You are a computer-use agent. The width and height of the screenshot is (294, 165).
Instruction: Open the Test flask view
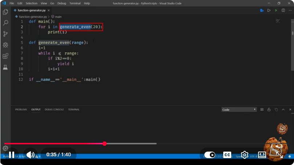click(x=5, y=67)
